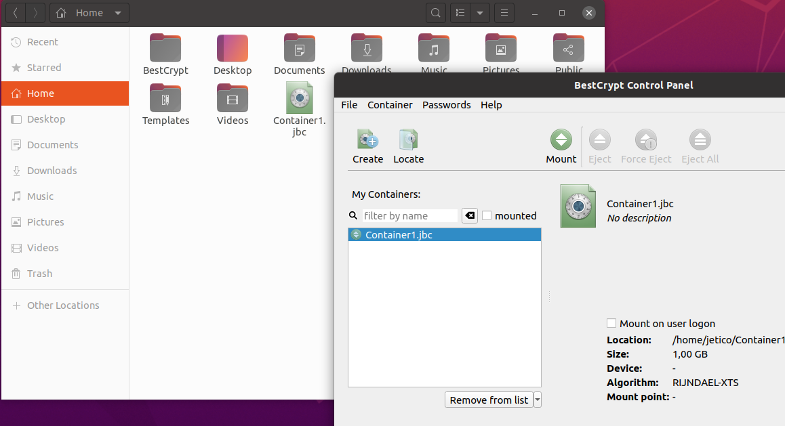785x426 pixels.
Task: Click the Eject toolbar icon
Action: pyautogui.click(x=599, y=140)
